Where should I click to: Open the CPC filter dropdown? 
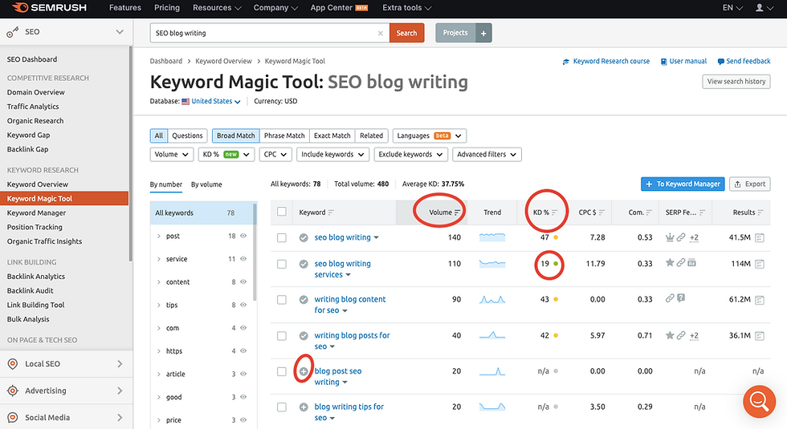coord(275,154)
